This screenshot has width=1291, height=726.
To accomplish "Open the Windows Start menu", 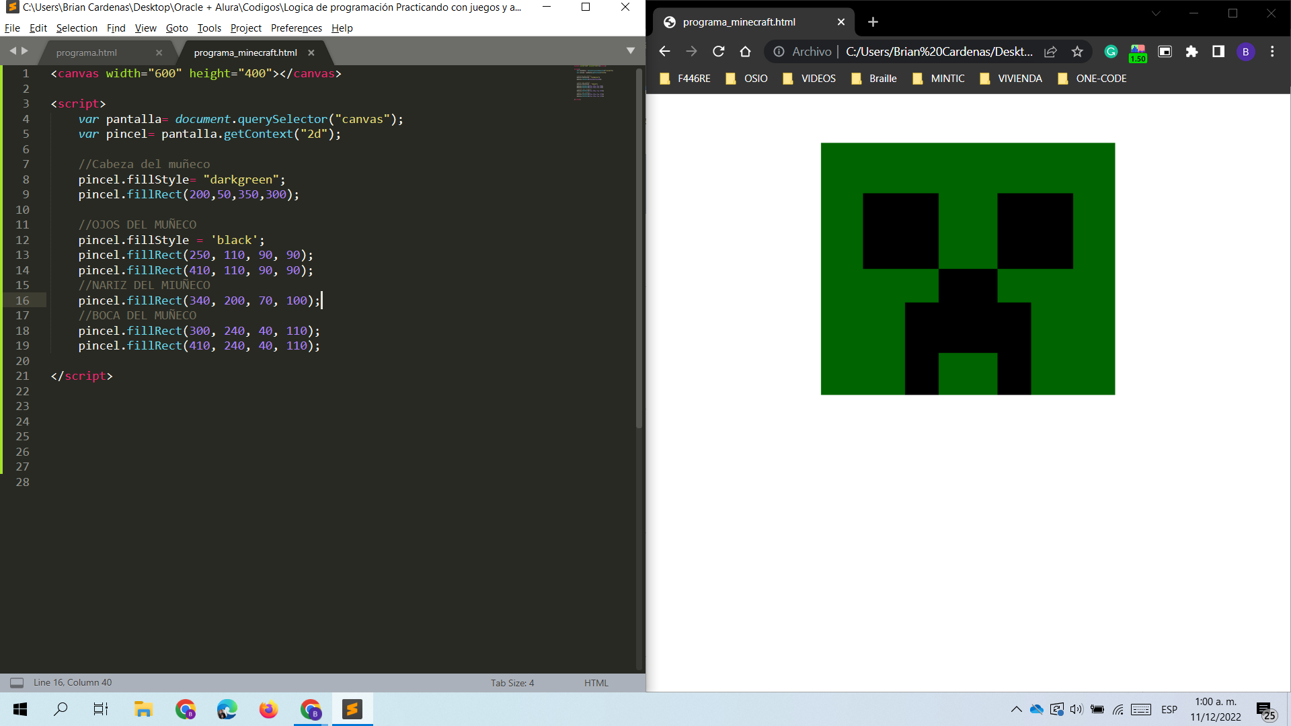I will point(20,709).
